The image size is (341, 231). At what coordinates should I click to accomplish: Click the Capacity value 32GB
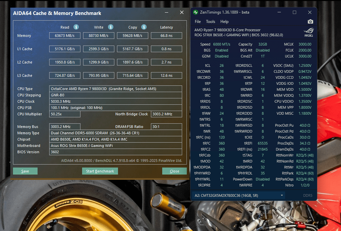click(x=263, y=44)
